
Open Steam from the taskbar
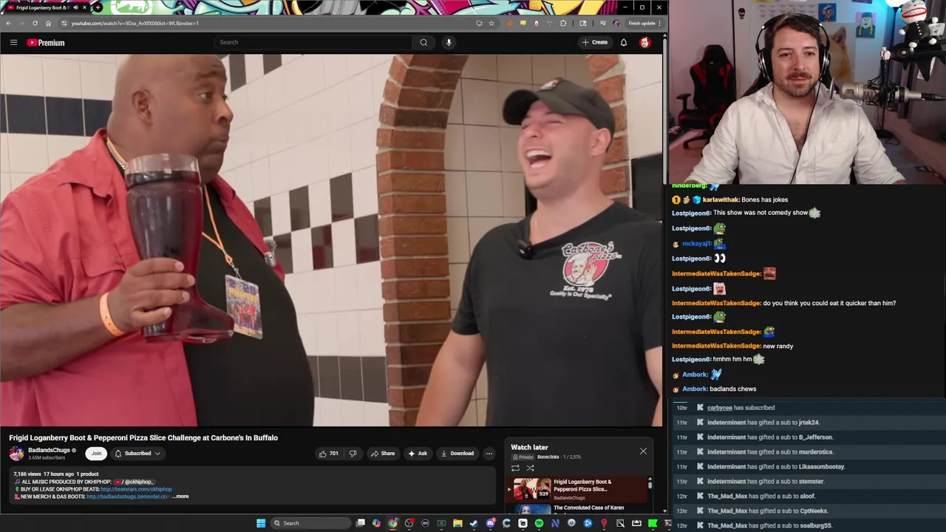click(x=474, y=523)
